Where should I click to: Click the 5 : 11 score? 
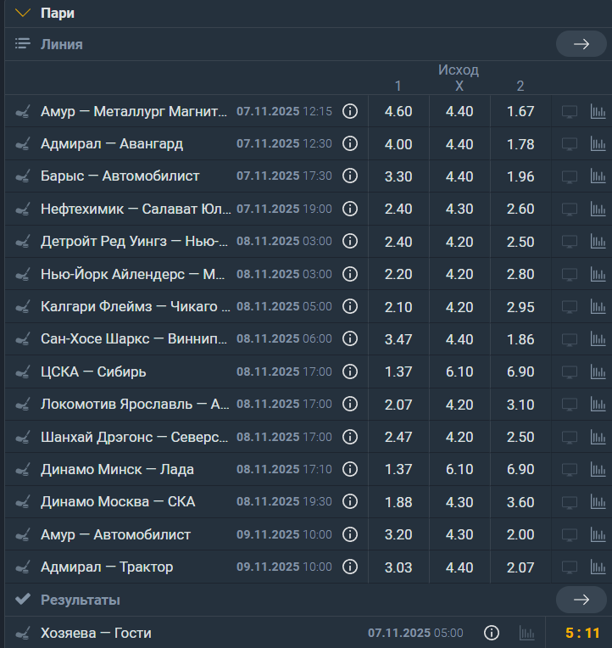click(x=582, y=633)
